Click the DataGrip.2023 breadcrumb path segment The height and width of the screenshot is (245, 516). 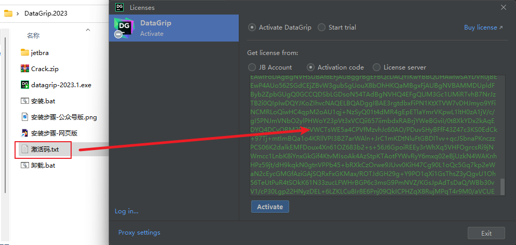[x=46, y=13]
